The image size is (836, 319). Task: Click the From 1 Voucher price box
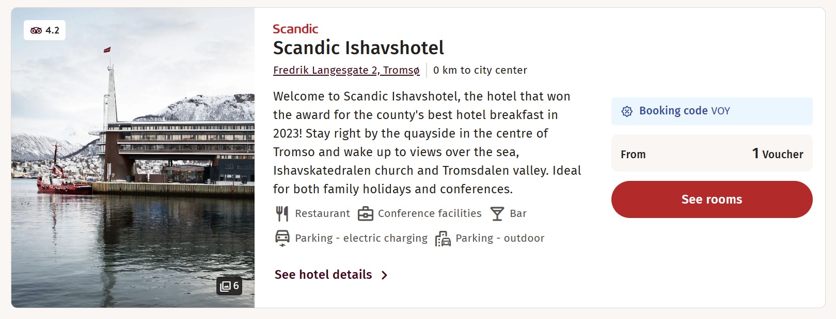point(712,153)
